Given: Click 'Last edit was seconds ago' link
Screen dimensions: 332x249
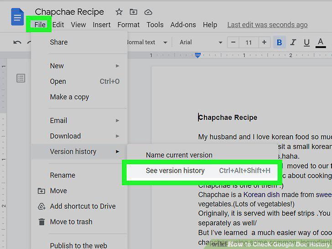Looking at the screenshot, I should [x=267, y=25].
